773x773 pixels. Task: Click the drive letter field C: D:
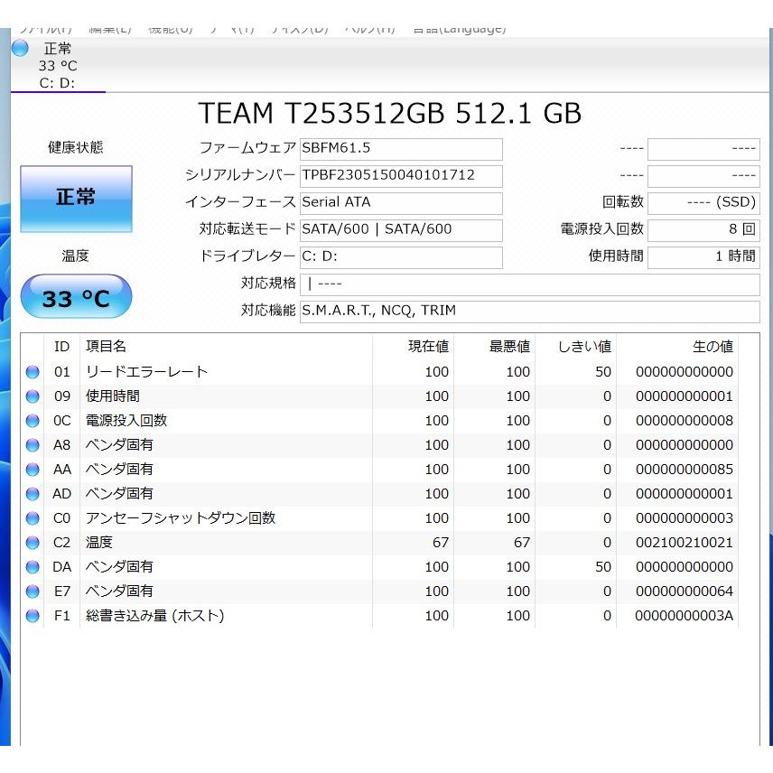pos(401,257)
